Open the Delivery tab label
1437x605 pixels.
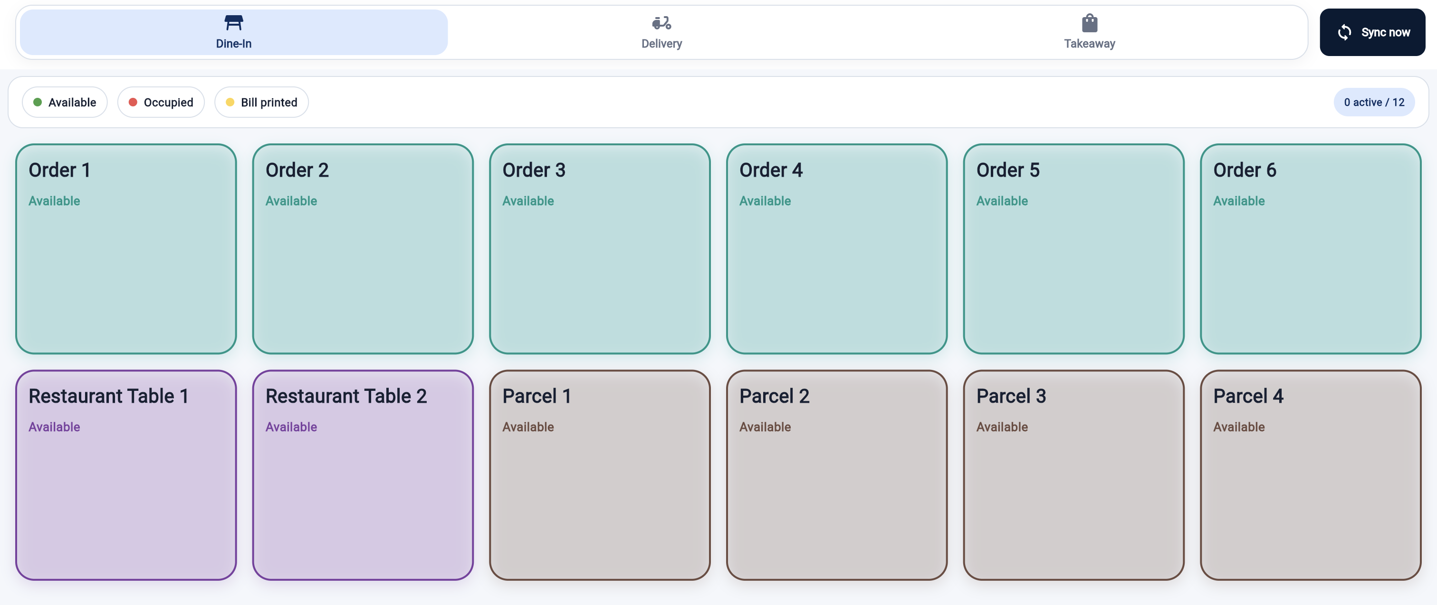(661, 44)
